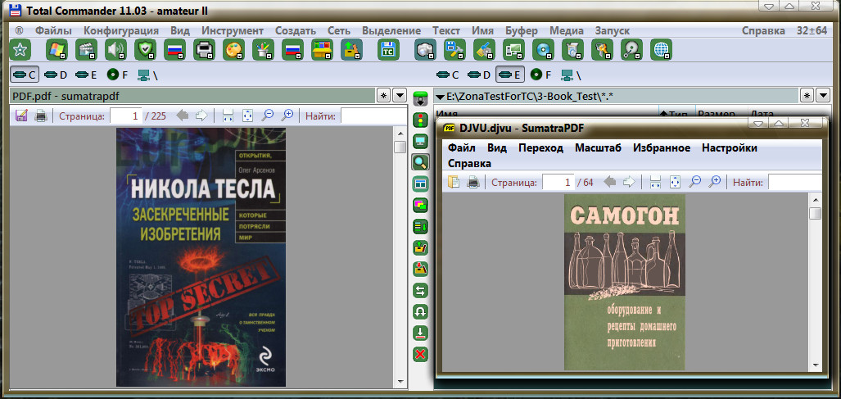Click the monitor icon in middle bar
This screenshot has width=841, height=399.
point(421,142)
